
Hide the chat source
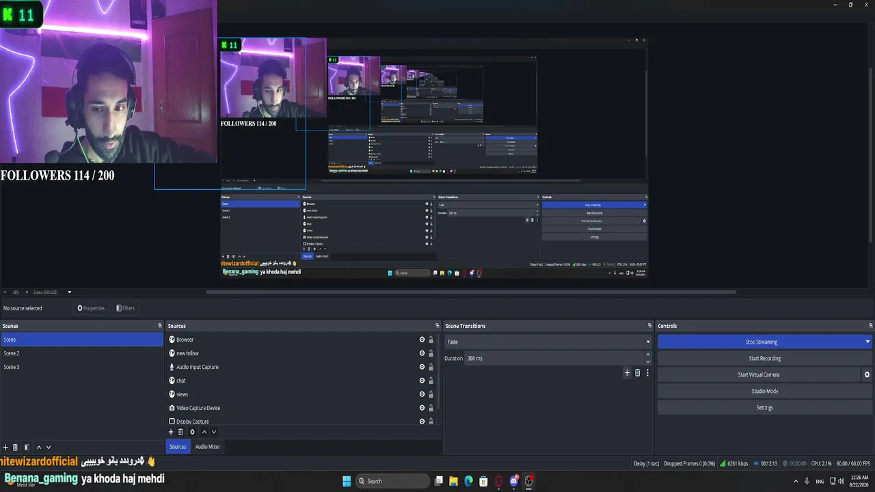[x=422, y=381]
